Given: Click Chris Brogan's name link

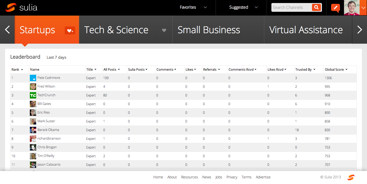Looking at the screenshot, I should [47, 147].
